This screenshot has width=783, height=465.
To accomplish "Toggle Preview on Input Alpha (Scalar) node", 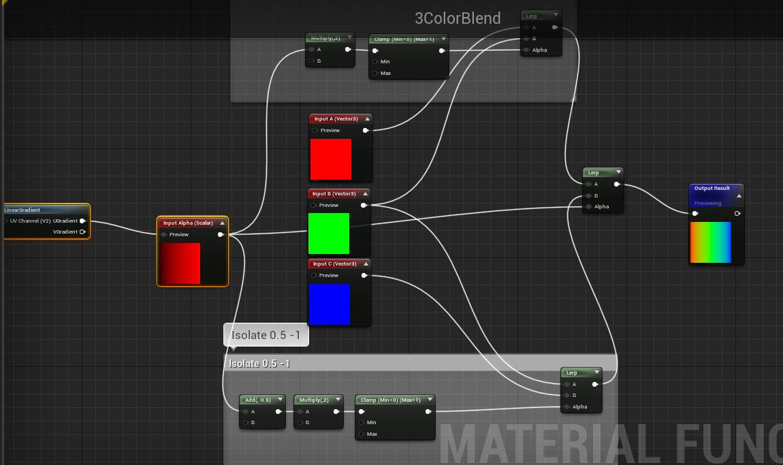I will tap(163, 234).
